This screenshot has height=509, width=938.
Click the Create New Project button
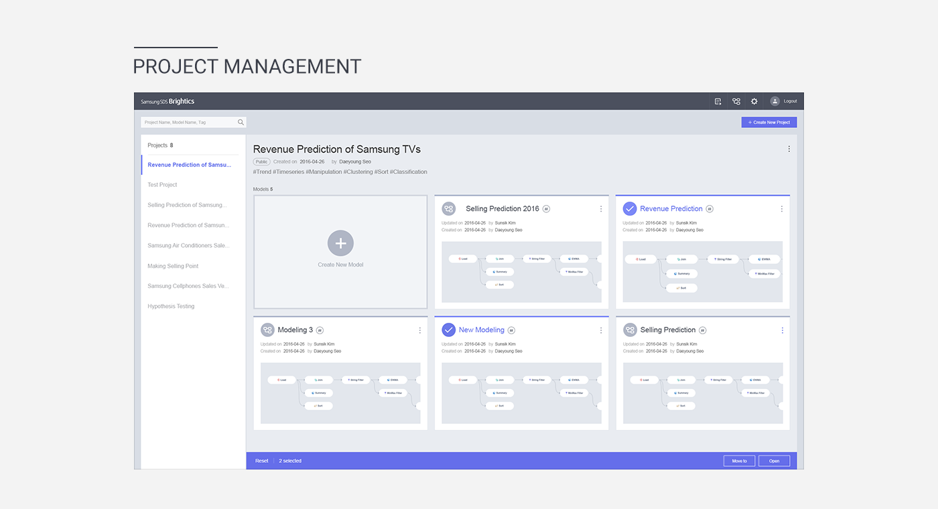click(769, 123)
